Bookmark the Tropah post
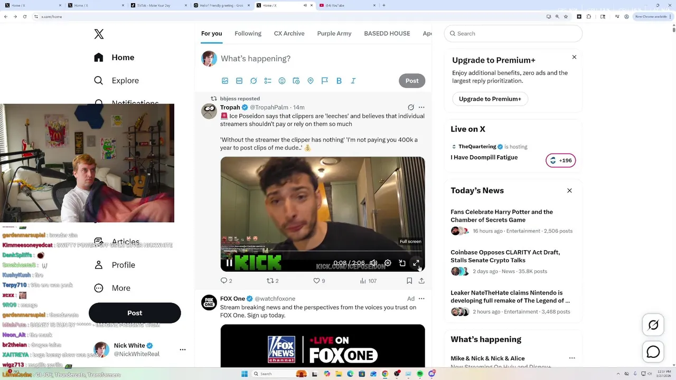Image resolution: width=676 pixels, height=380 pixels. 409,281
